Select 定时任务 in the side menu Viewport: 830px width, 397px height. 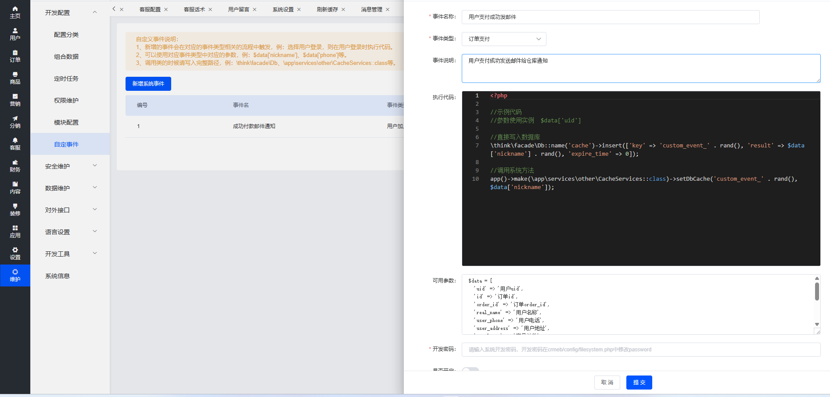pos(66,79)
